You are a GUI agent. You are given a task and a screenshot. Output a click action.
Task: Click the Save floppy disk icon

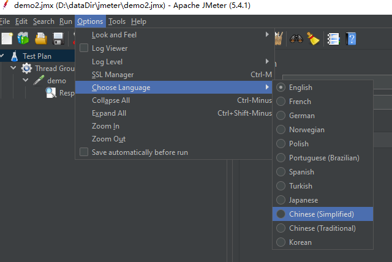click(58, 39)
